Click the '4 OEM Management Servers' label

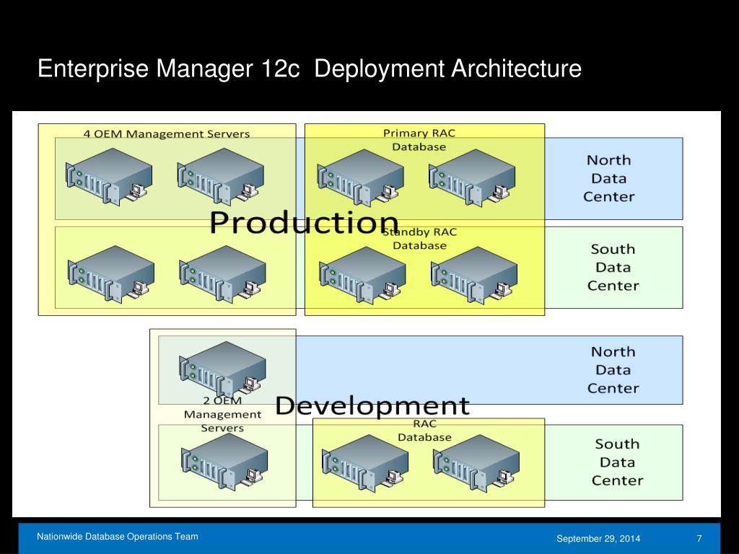[167, 133]
